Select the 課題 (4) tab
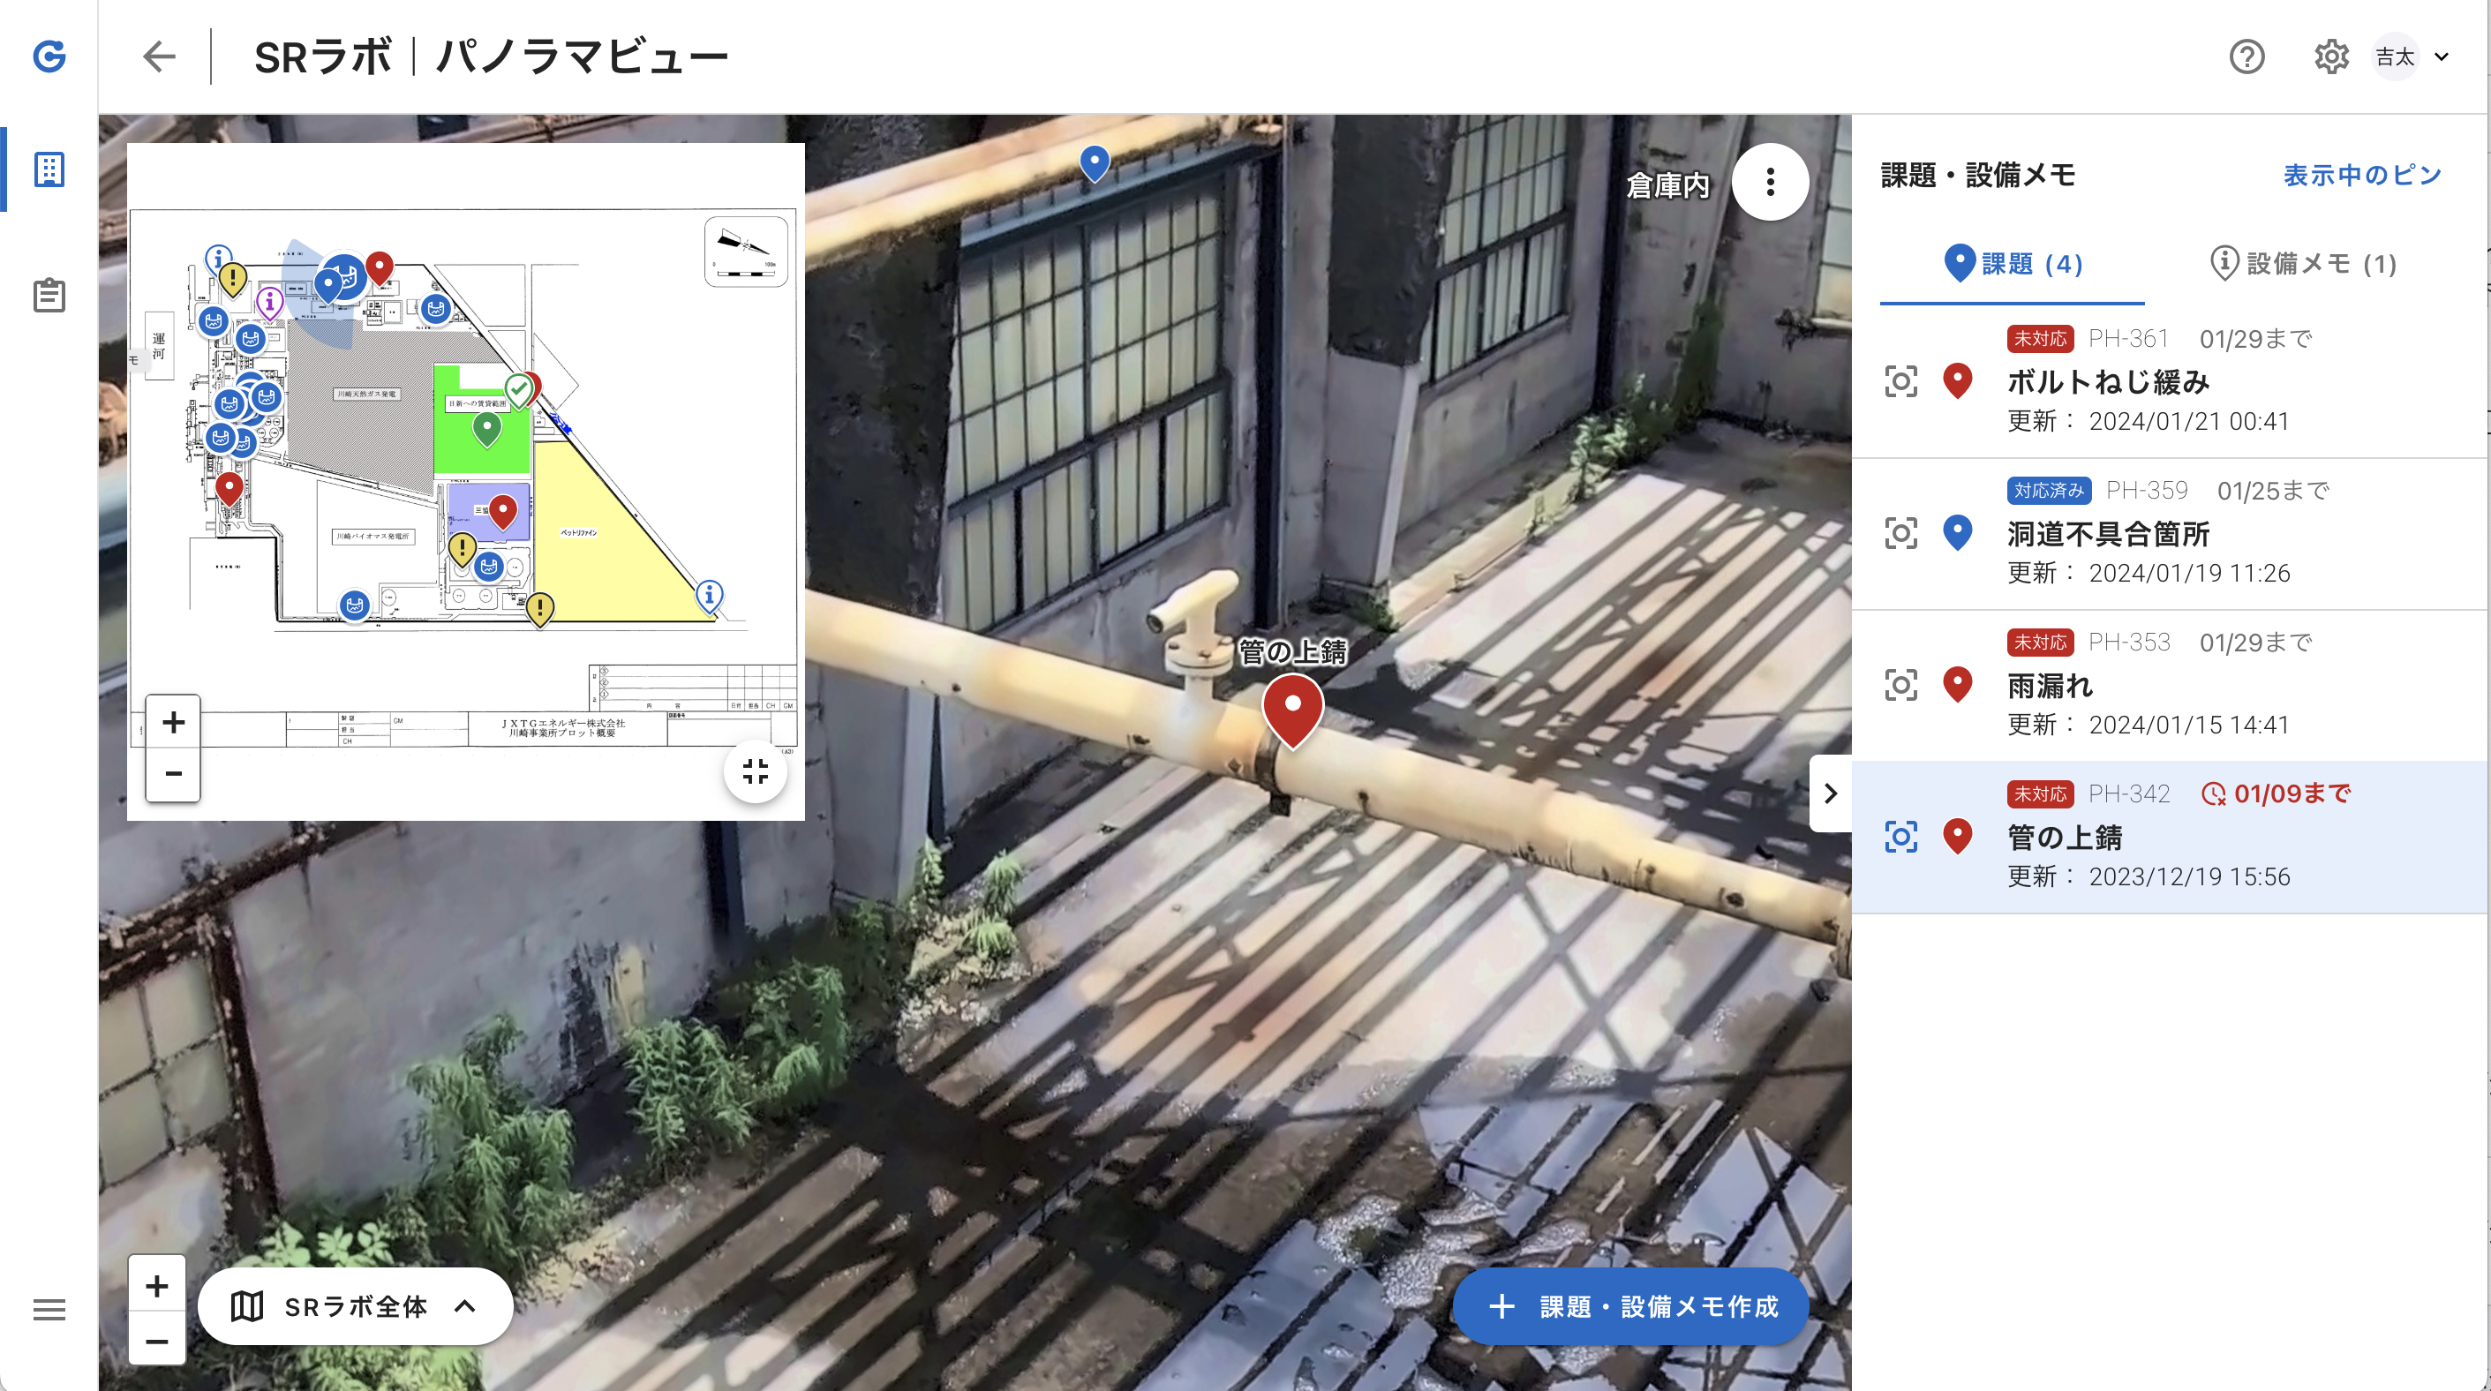Image resolution: width=2491 pixels, height=1391 pixels. pyautogui.click(x=2013, y=264)
